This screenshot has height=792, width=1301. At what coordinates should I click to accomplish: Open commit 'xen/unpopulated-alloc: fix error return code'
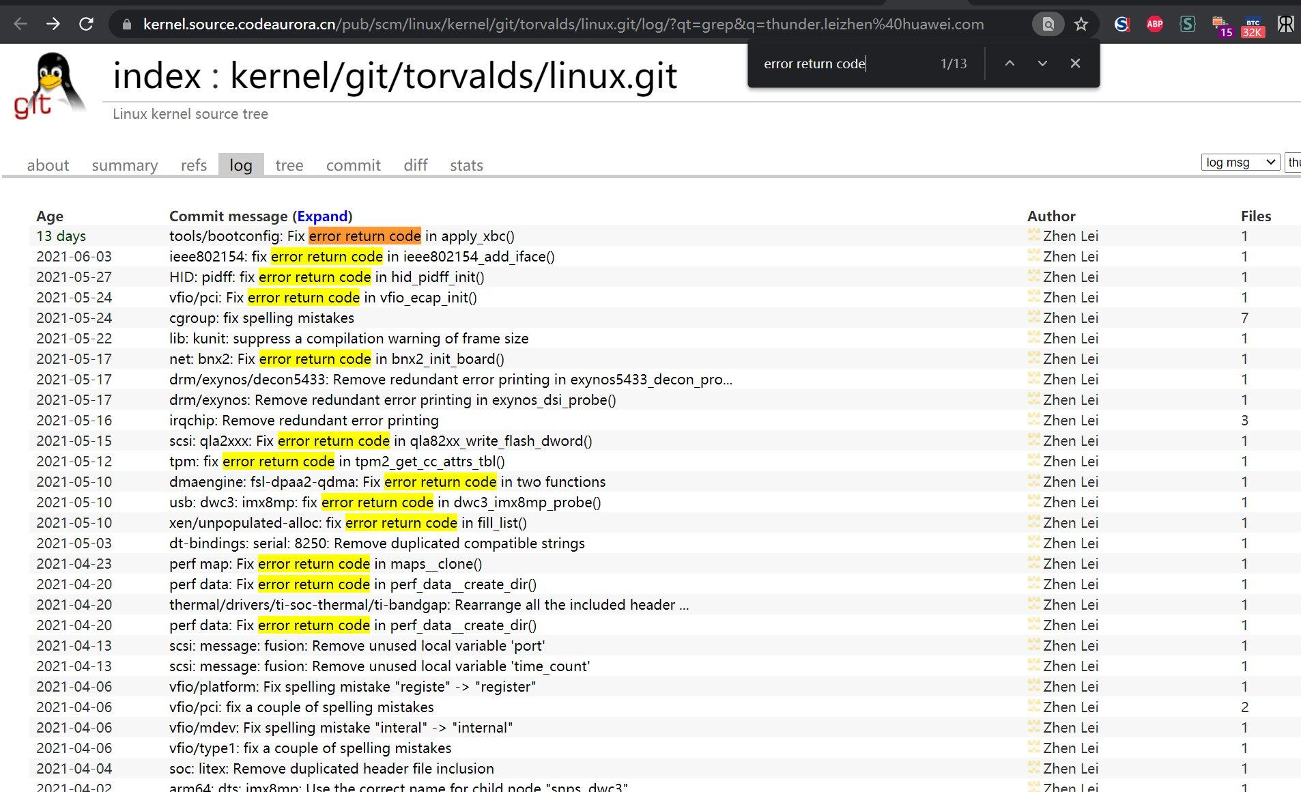(348, 523)
